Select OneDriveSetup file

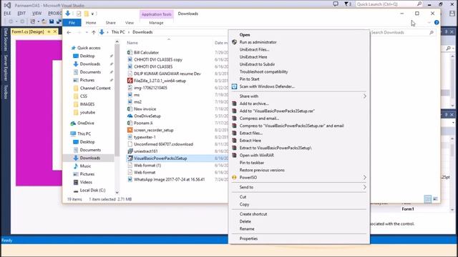[147, 116]
